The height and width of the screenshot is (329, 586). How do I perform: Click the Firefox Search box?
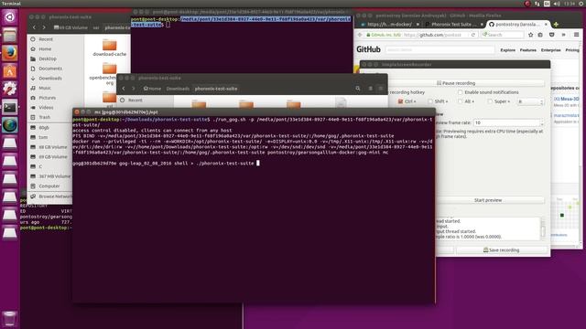click(503, 35)
